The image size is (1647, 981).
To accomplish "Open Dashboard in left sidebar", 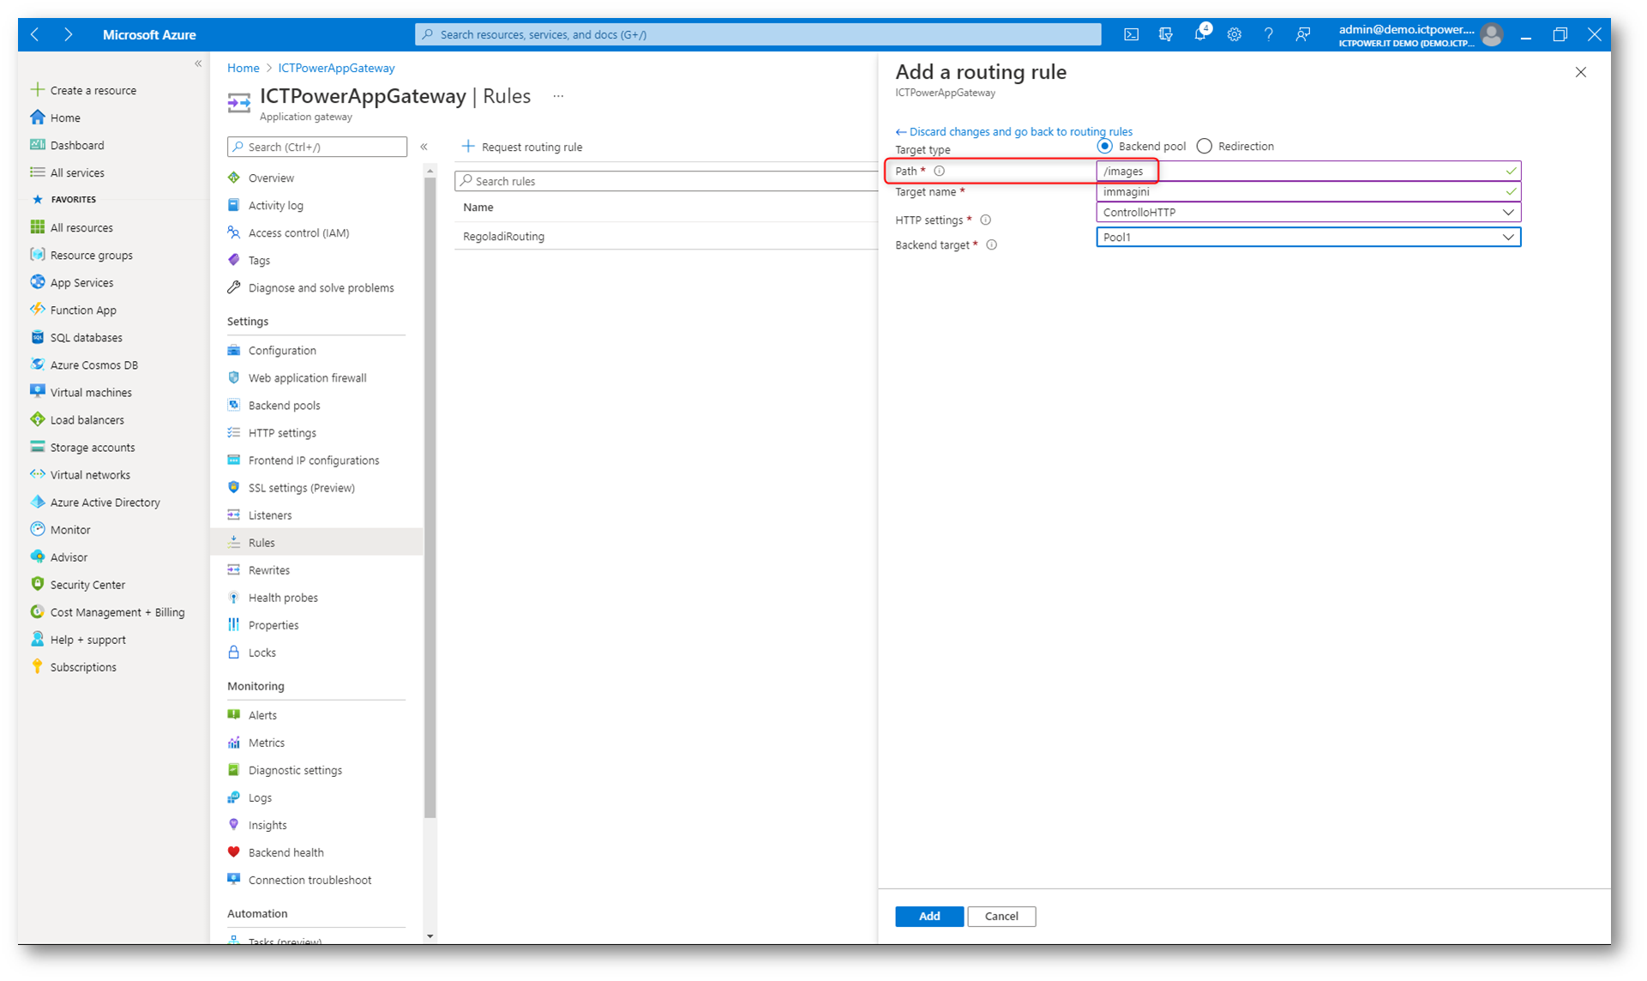I will click(x=76, y=145).
